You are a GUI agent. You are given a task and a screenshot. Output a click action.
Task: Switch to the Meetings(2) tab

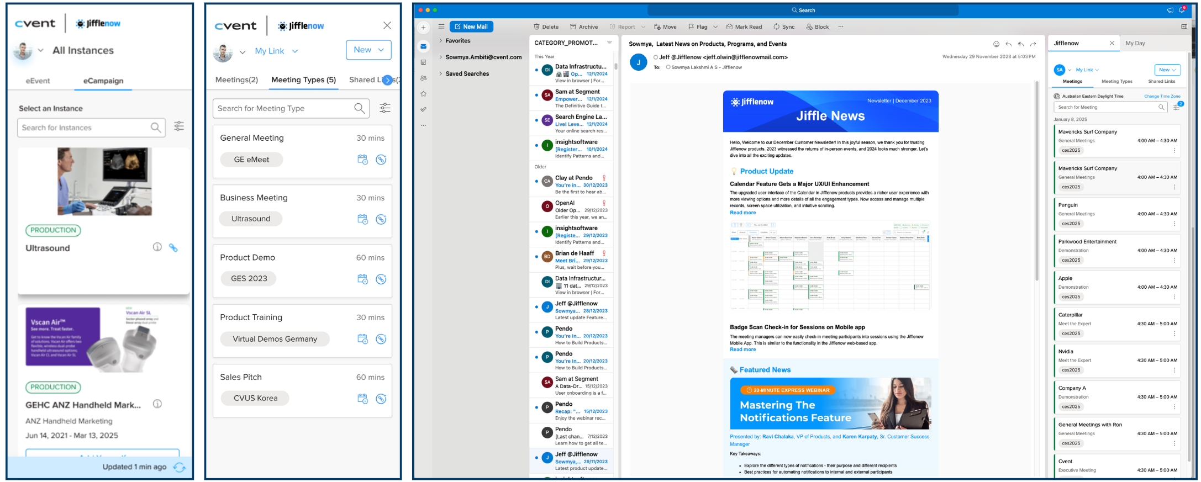click(236, 80)
